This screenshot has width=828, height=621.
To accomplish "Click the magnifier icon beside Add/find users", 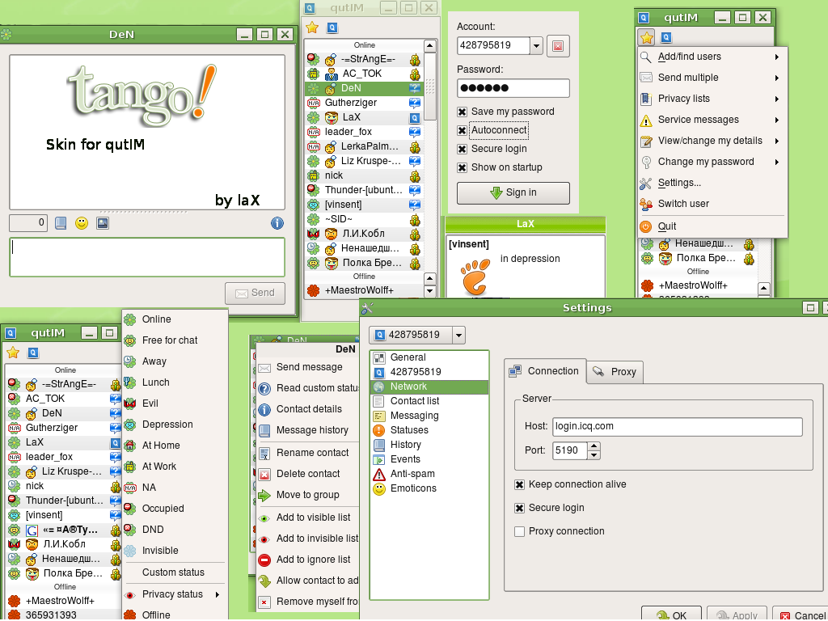I will tap(646, 57).
